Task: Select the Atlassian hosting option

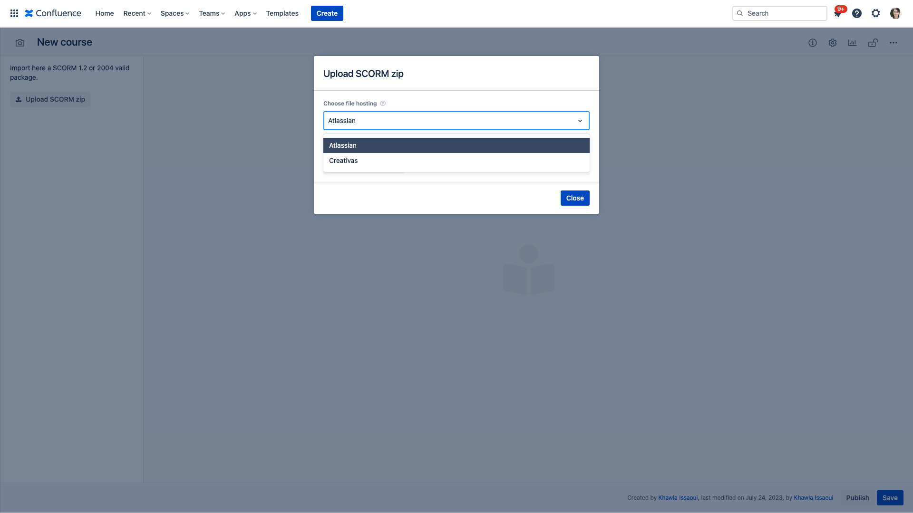Action: [x=456, y=145]
